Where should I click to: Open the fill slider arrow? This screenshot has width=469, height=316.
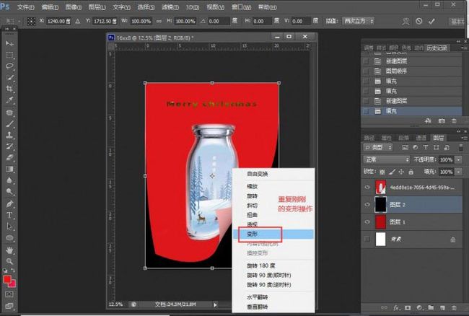458,172
